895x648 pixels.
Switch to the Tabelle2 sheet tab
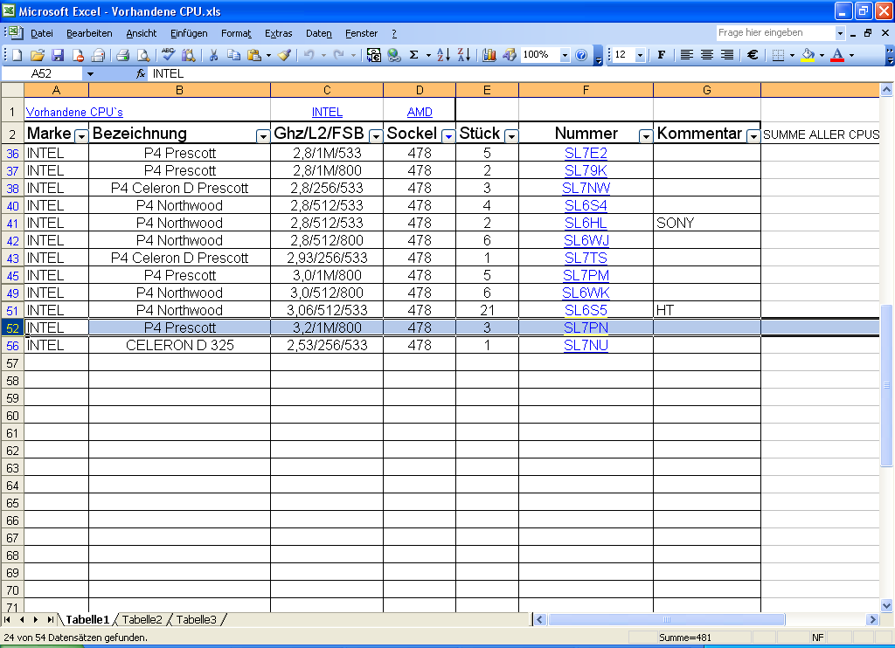coord(142,619)
